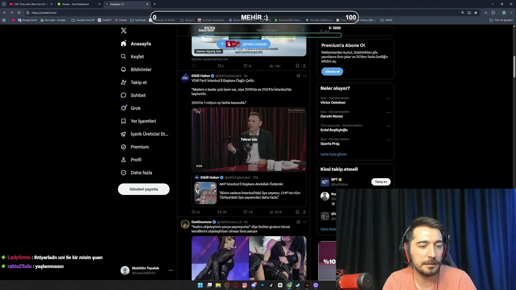The height and width of the screenshot is (290, 516).
Task: Like the ad post with 19 likes
Action: click(x=247, y=66)
